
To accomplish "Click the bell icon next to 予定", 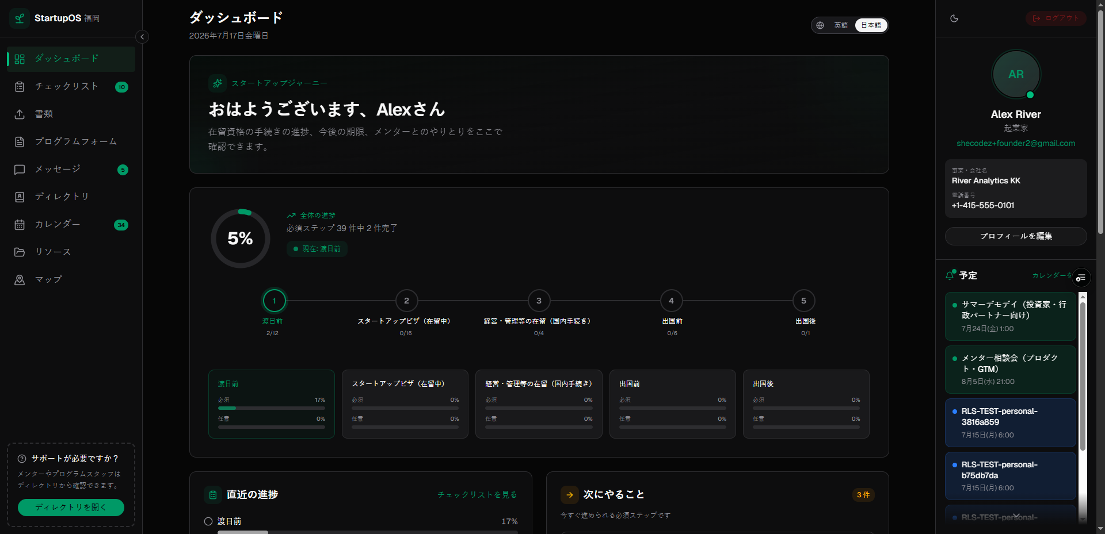I will [x=950, y=275].
